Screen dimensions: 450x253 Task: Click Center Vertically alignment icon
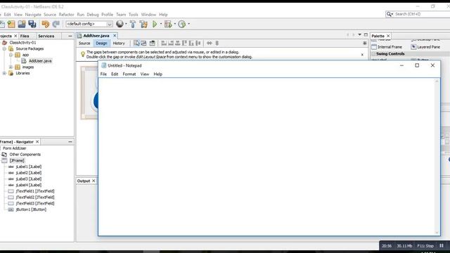point(198,44)
